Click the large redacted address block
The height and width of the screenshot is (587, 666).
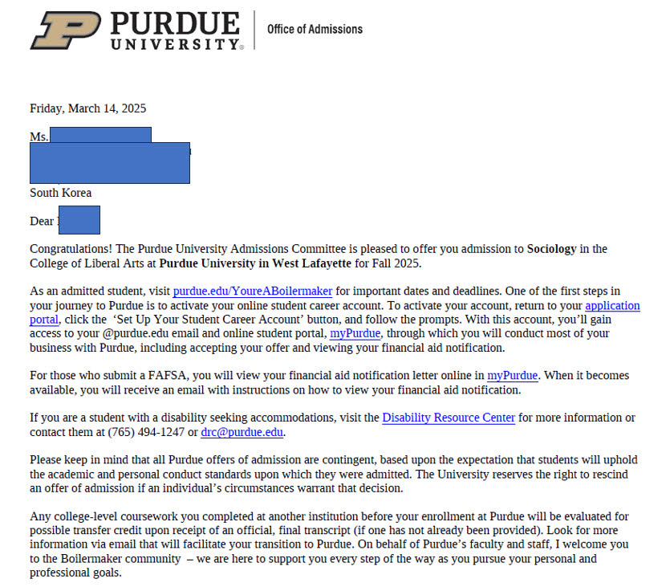pos(110,163)
